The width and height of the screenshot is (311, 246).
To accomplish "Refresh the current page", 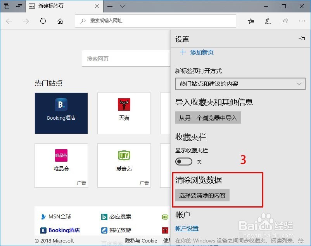I will [42, 21].
